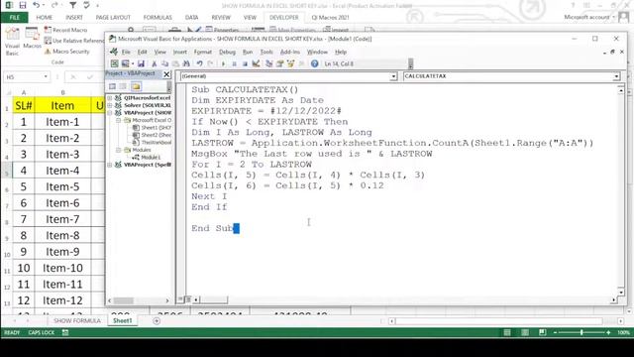
Task: Collapse the VBAProject (SHOW node
Action: [x=110, y=113]
